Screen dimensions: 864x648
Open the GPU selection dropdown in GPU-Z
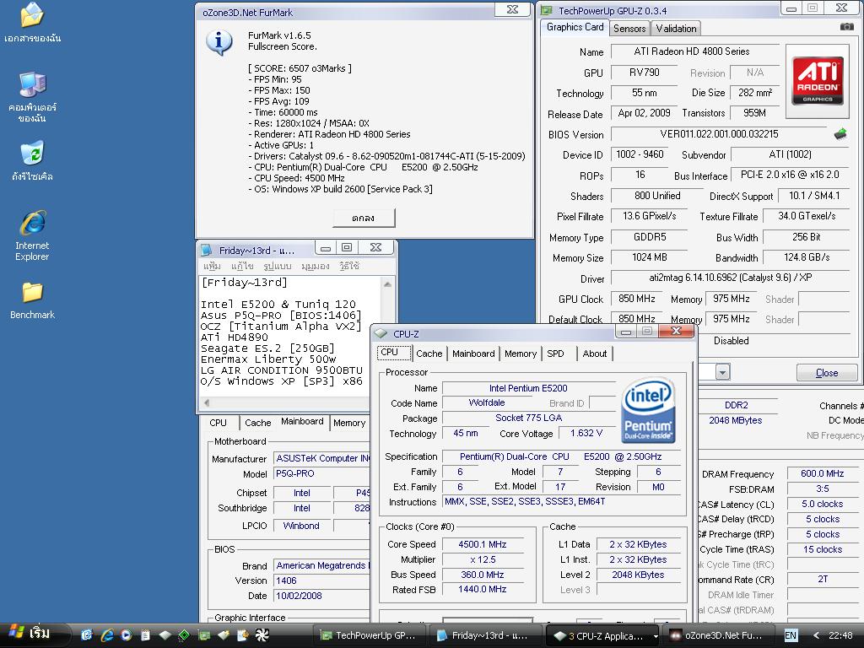pos(722,372)
